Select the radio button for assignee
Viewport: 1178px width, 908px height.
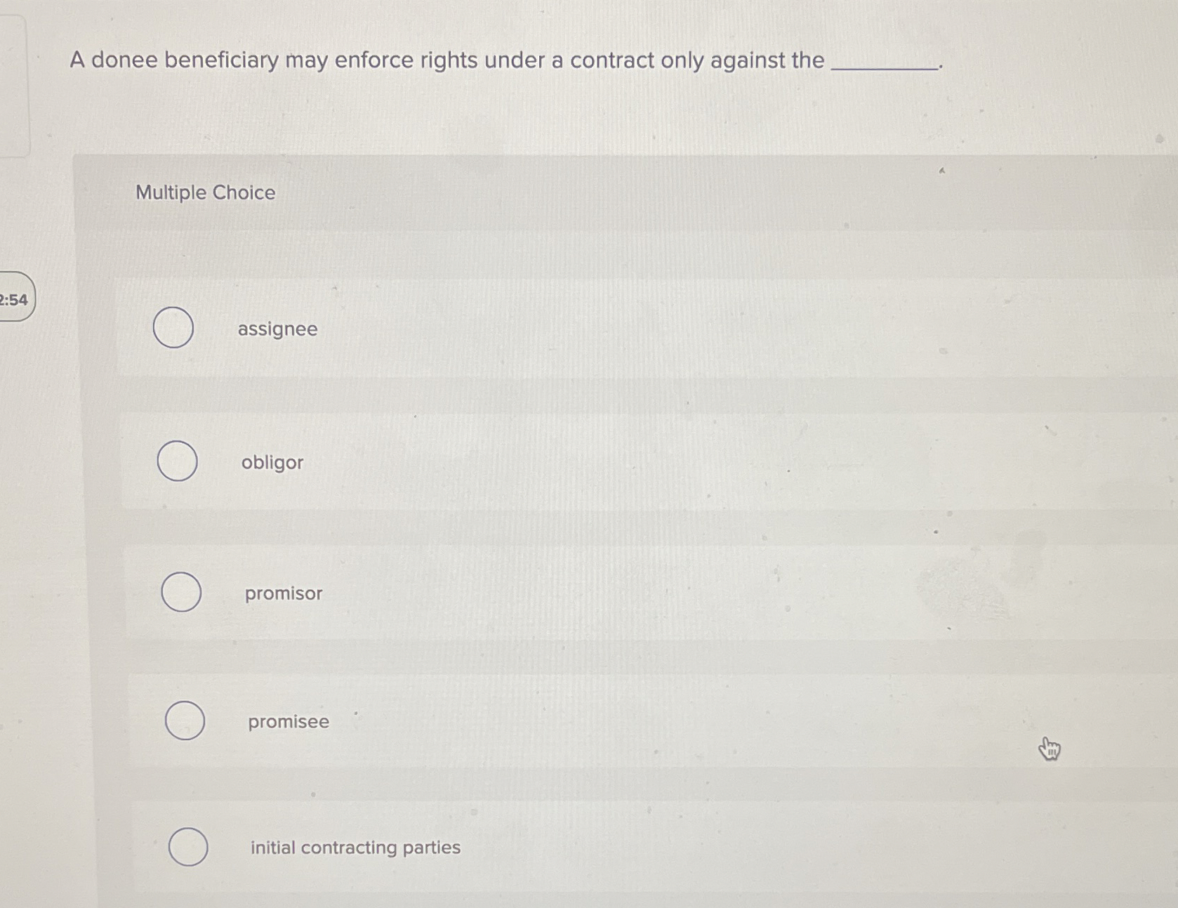coord(173,329)
